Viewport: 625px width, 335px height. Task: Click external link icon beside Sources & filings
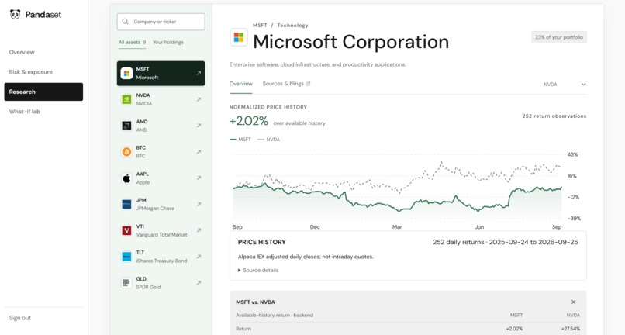tap(308, 84)
